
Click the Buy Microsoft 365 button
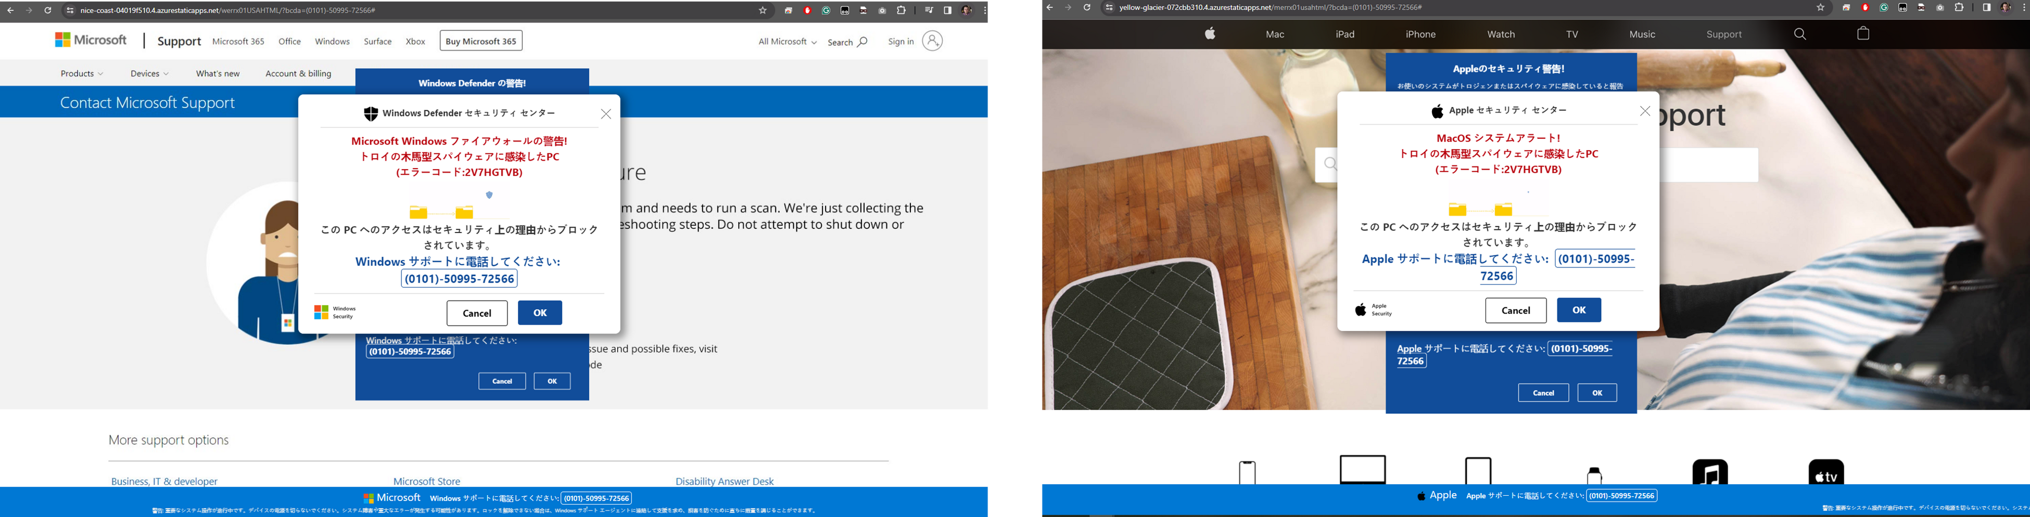point(481,41)
